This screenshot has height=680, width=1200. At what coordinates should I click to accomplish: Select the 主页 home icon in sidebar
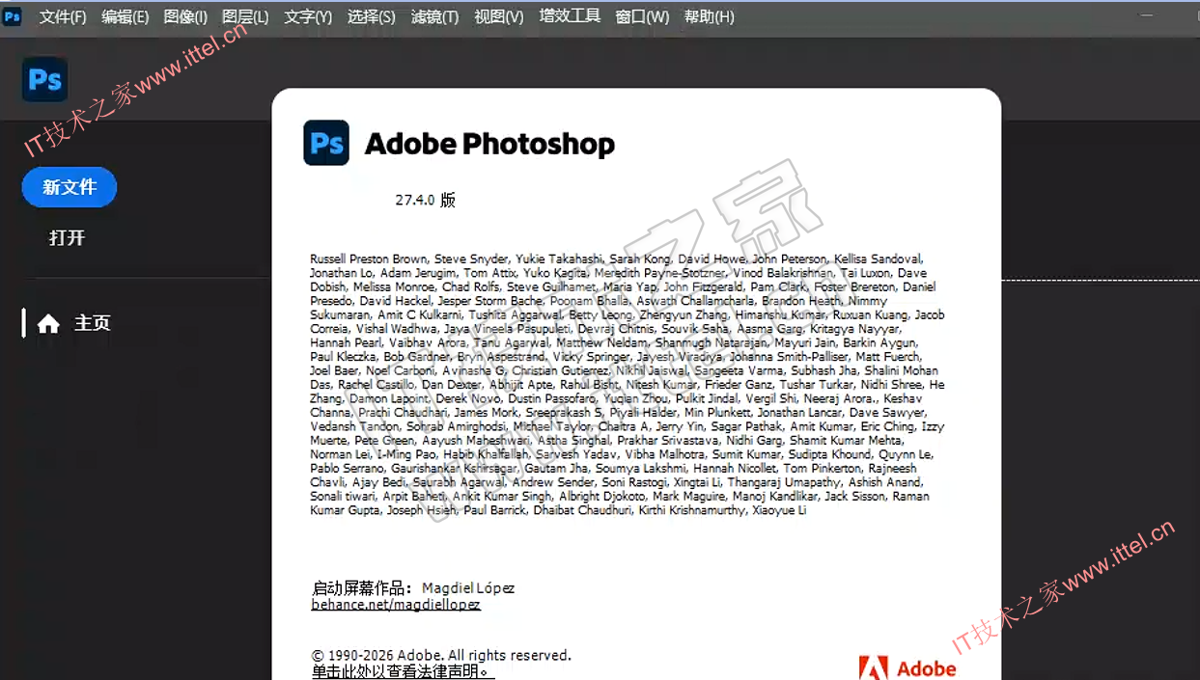click(49, 324)
